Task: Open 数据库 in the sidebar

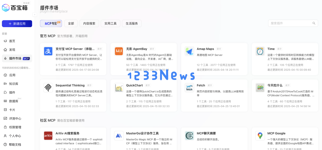Action: [x=17, y=101]
